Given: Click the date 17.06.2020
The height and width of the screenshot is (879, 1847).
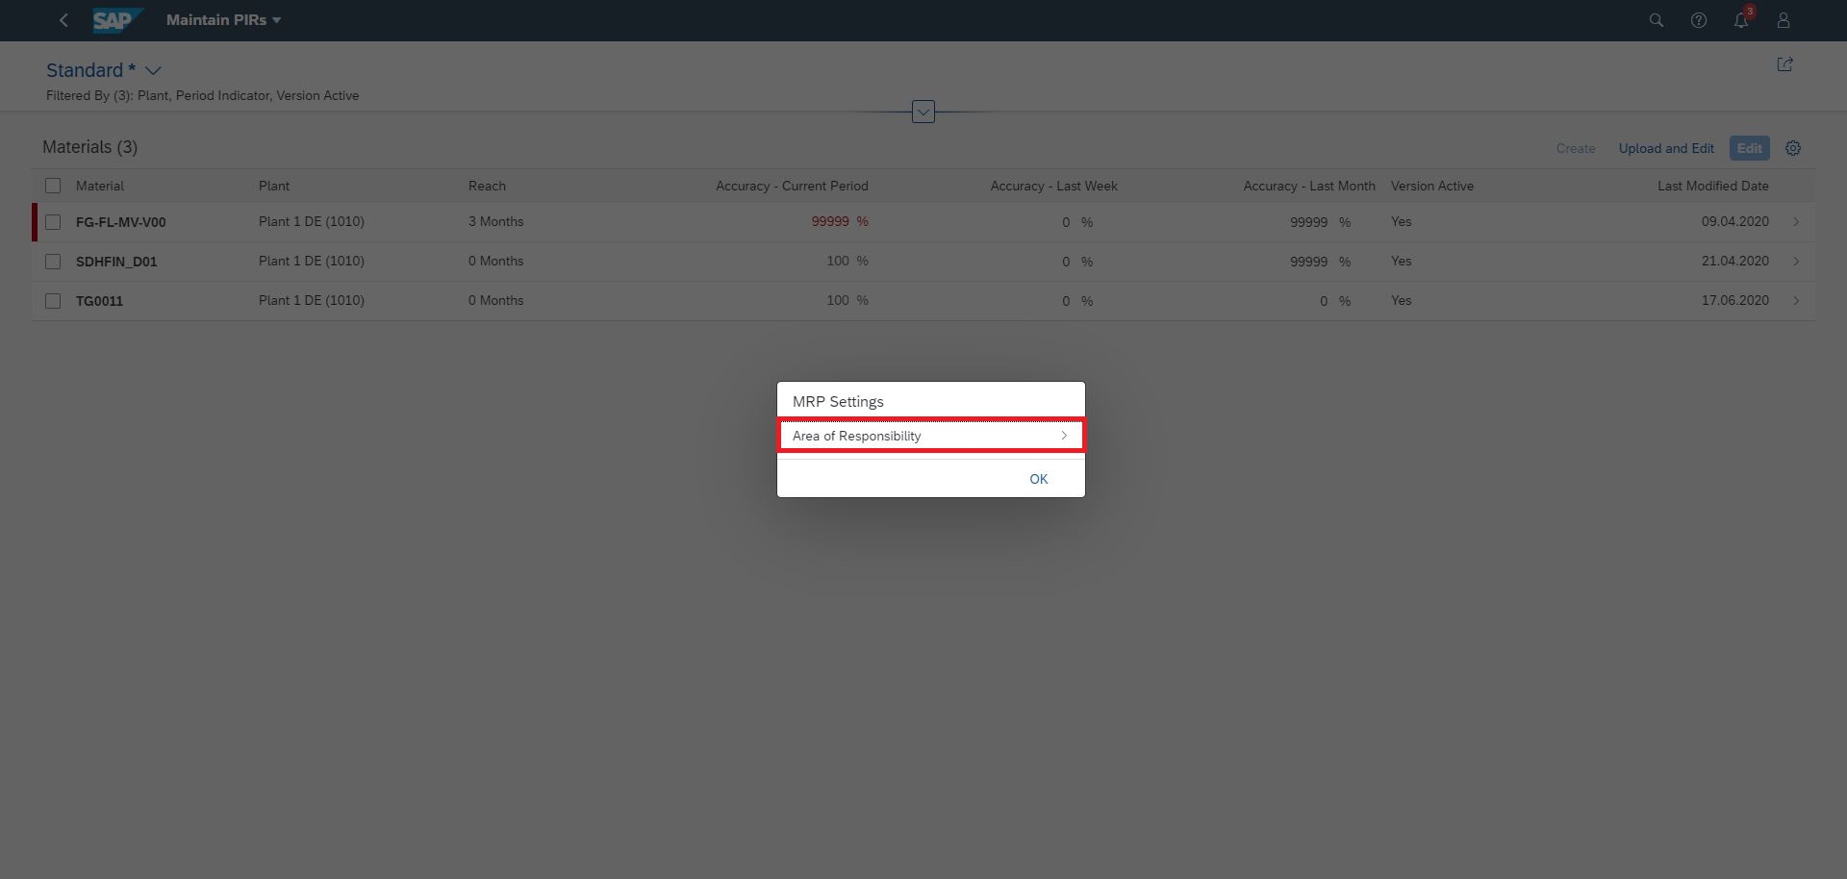Looking at the screenshot, I should [1735, 300].
